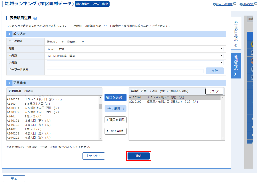
Task: Click the キーワード検索 text input field
Action: click(x=125, y=71)
